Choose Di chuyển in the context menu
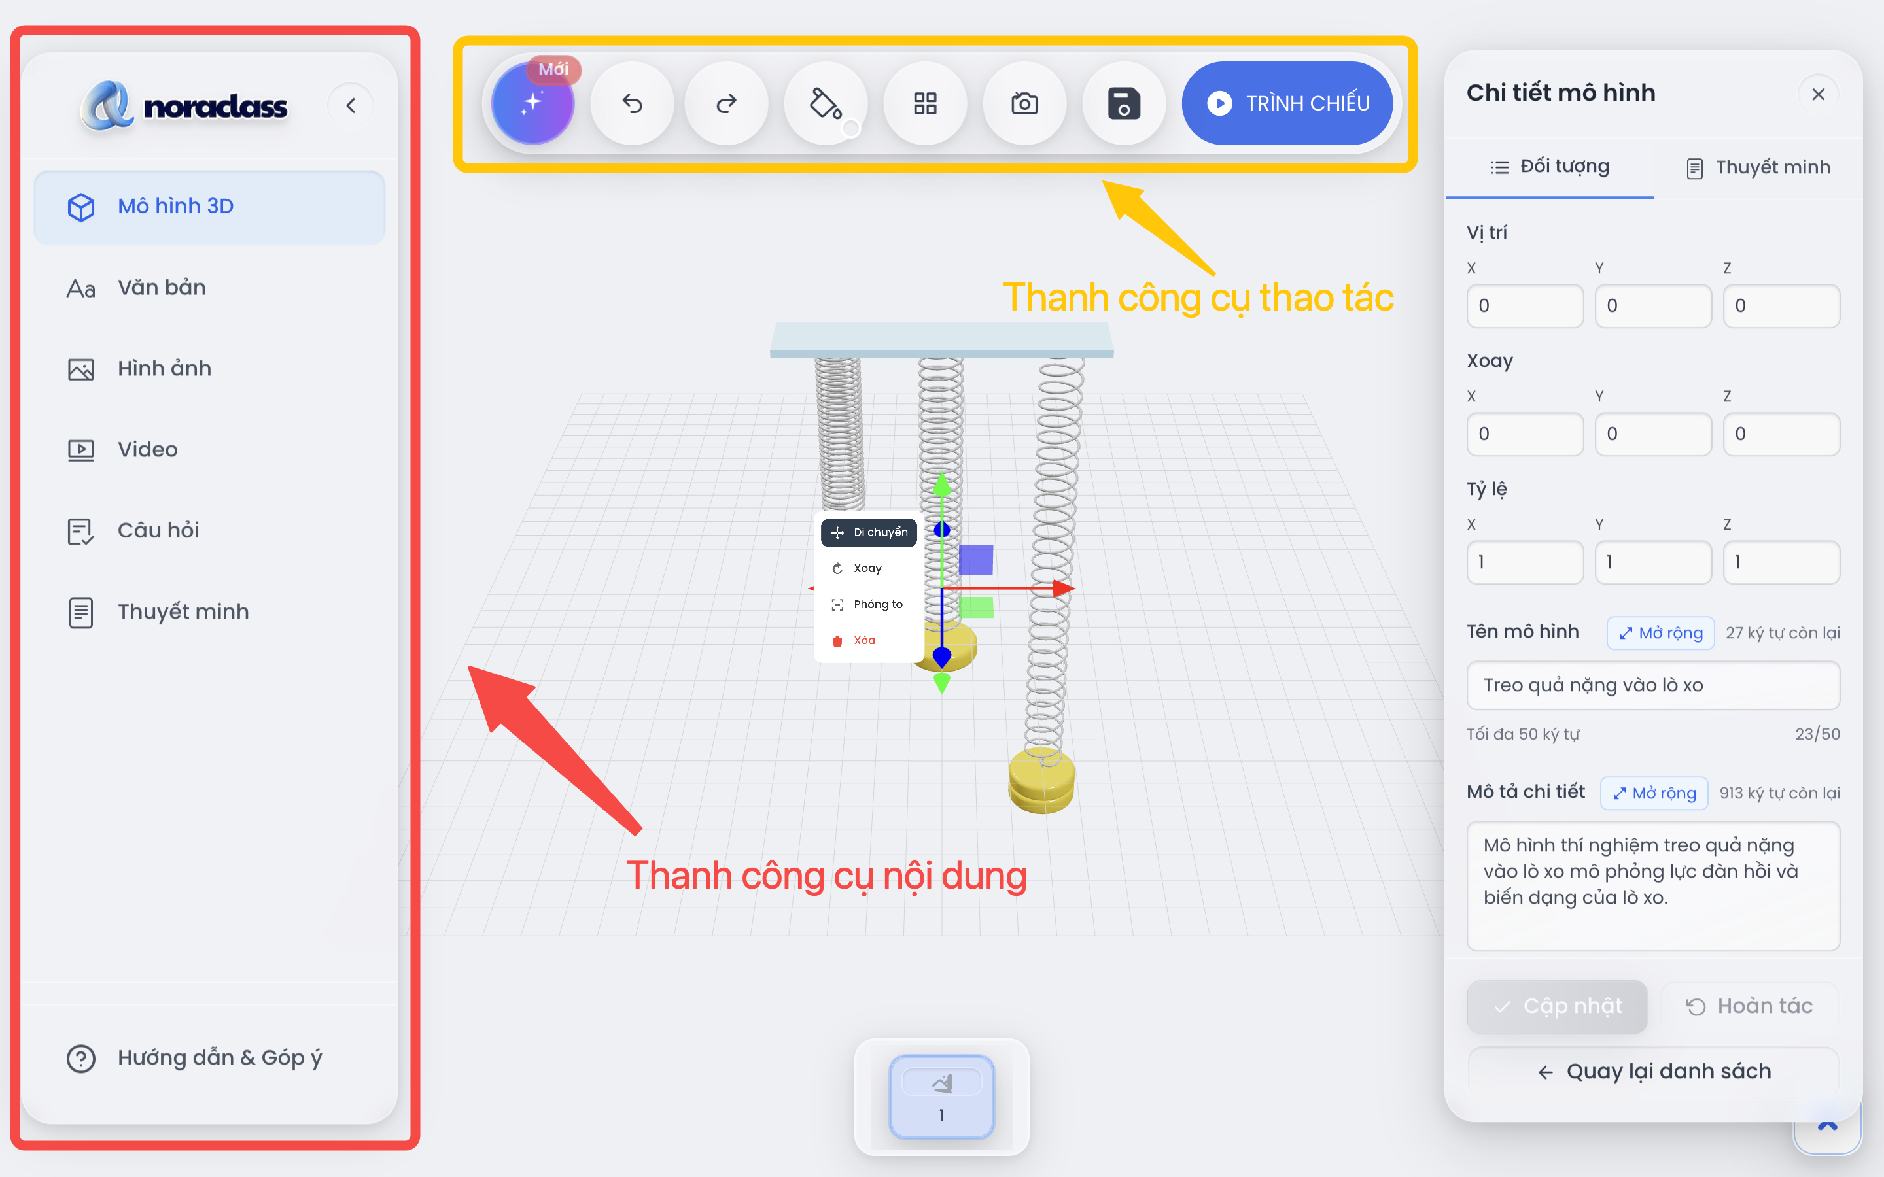The width and height of the screenshot is (1884, 1177). tap(869, 532)
